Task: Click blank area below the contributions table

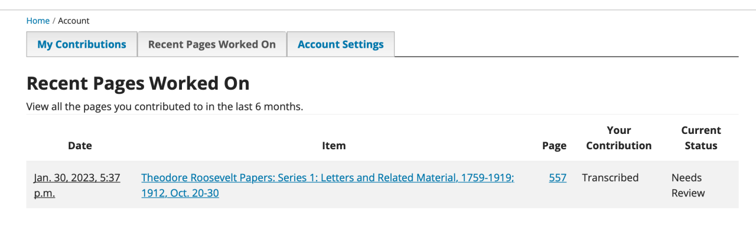Action: pos(378,227)
